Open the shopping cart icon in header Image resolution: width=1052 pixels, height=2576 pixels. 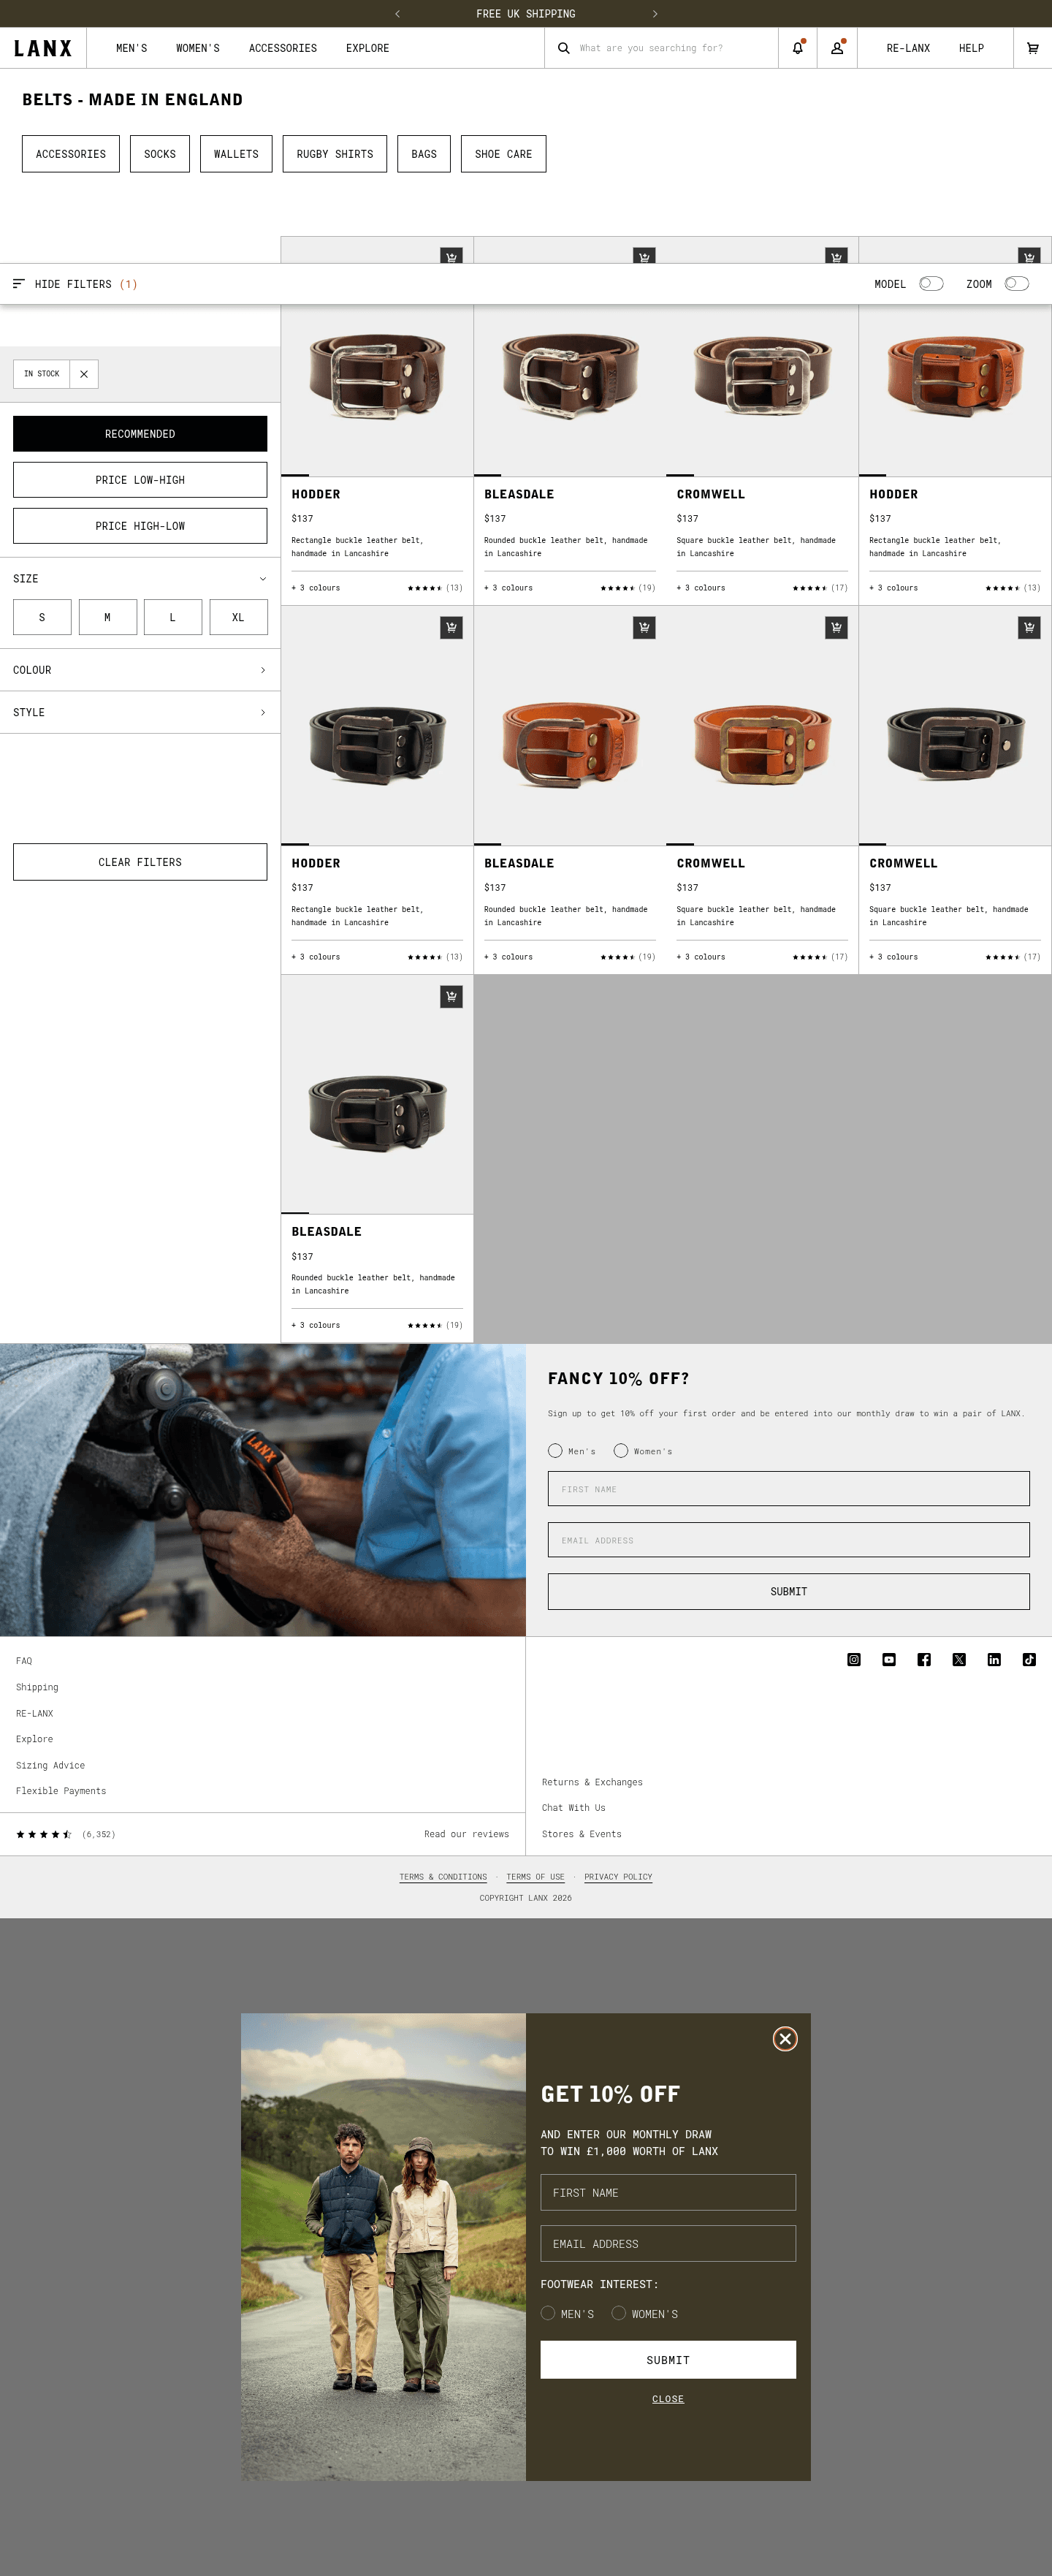(1032, 48)
